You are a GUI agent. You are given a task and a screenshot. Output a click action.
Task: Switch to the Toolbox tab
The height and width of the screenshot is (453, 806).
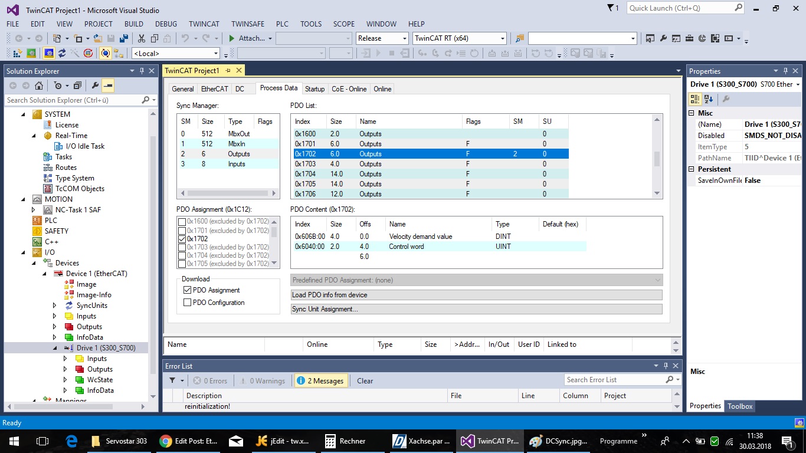pos(740,406)
